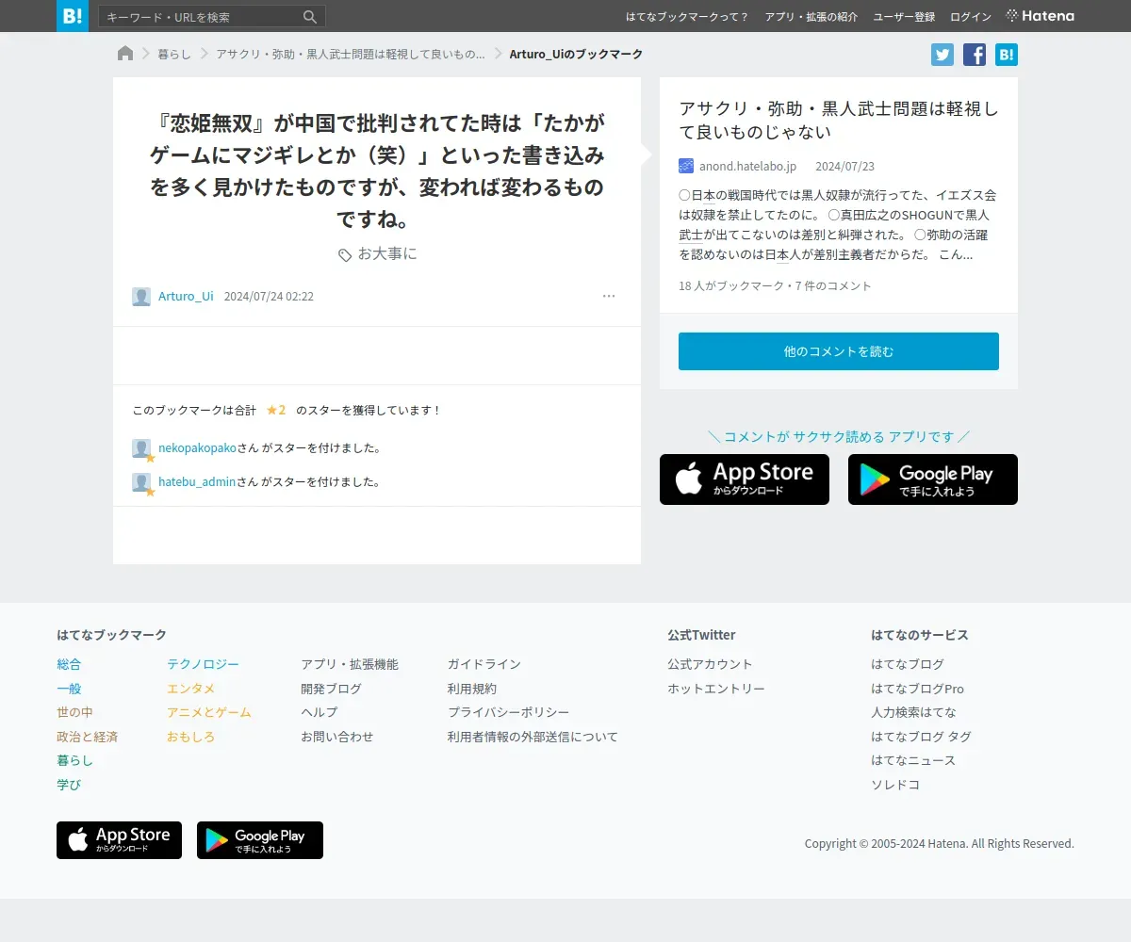The image size is (1131, 942).
Task: Click hatebu_admin's avatar icon
Action: click(x=141, y=482)
